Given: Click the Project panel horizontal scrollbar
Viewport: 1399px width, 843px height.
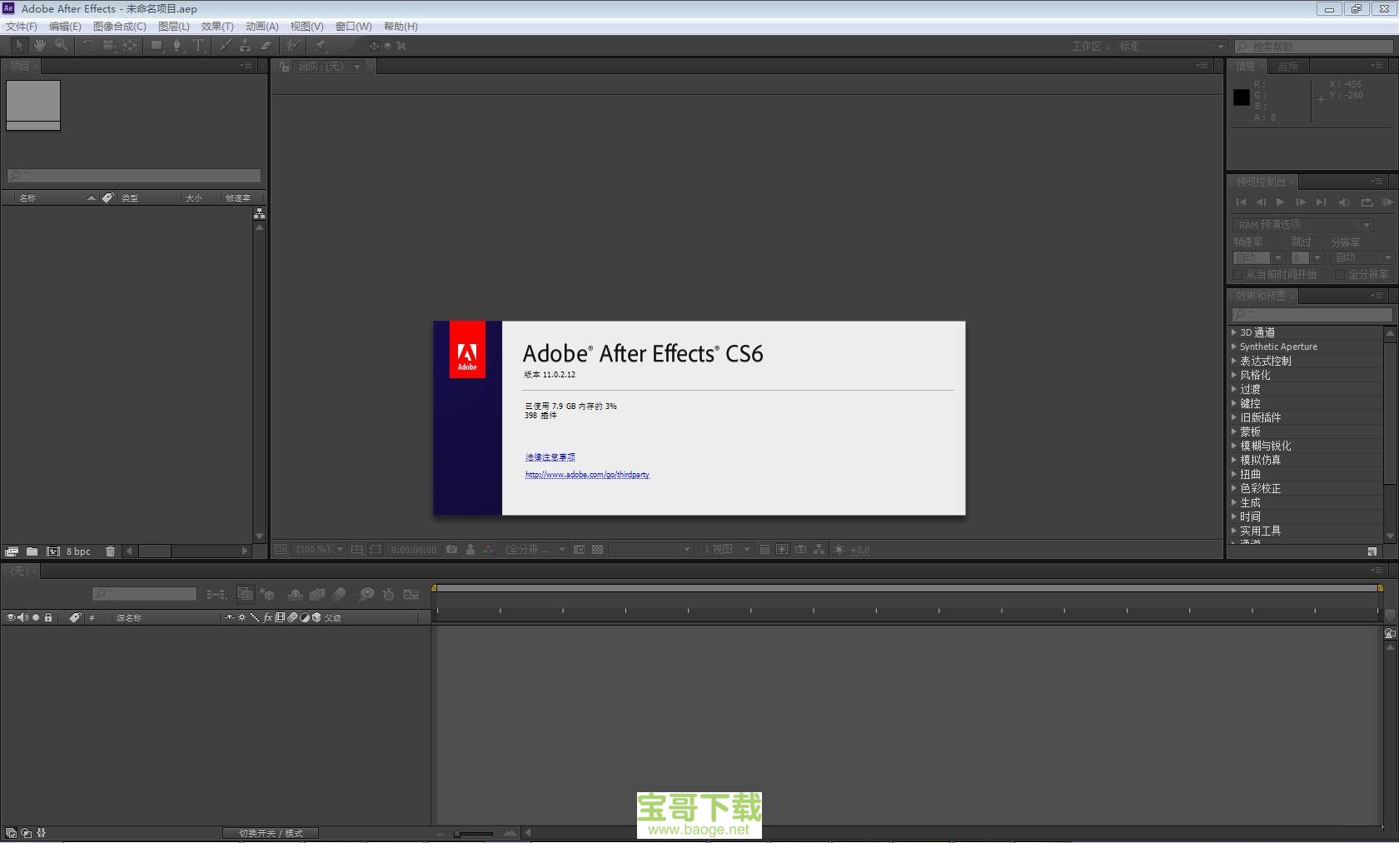Looking at the screenshot, I should [188, 551].
